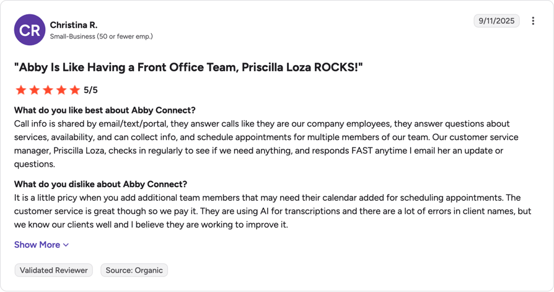
Task: Click the Source: Organic tag
Action: click(x=134, y=270)
